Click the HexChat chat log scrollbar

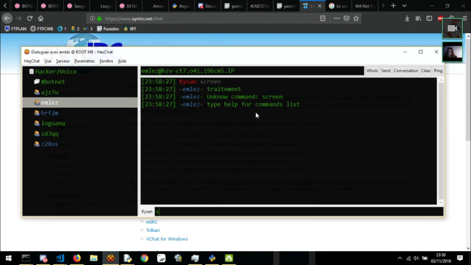click(x=441, y=141)
